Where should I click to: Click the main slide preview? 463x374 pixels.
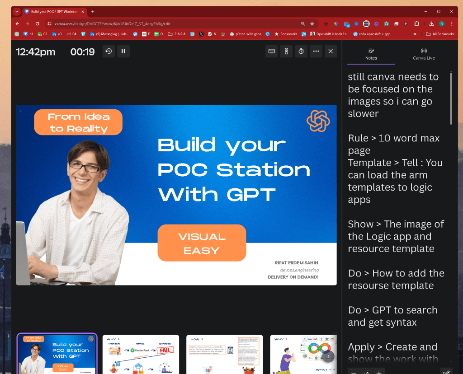pyautogui.click(x=177, y=195)
